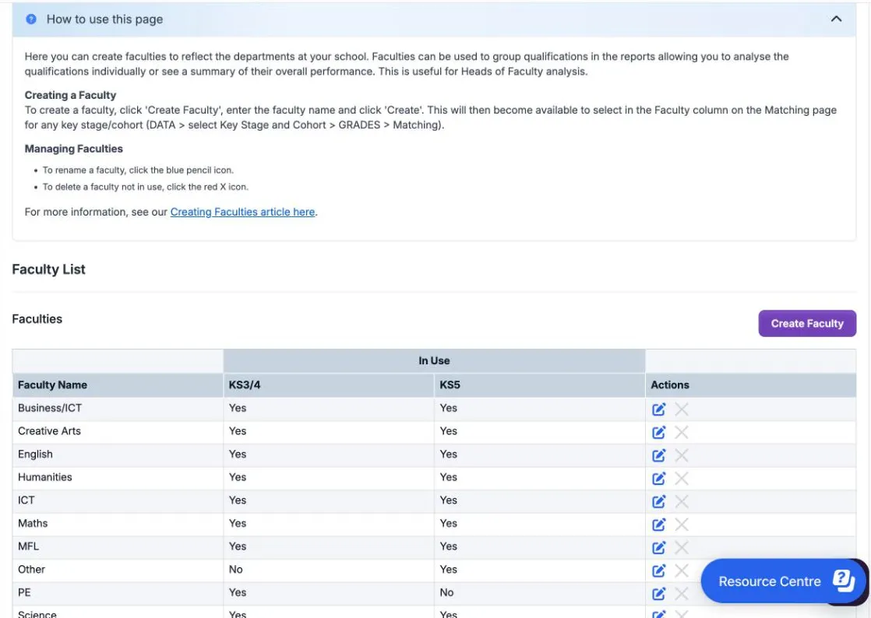
Task: Click the edit pencil for Business/ICT
Action: pos(659,409)
